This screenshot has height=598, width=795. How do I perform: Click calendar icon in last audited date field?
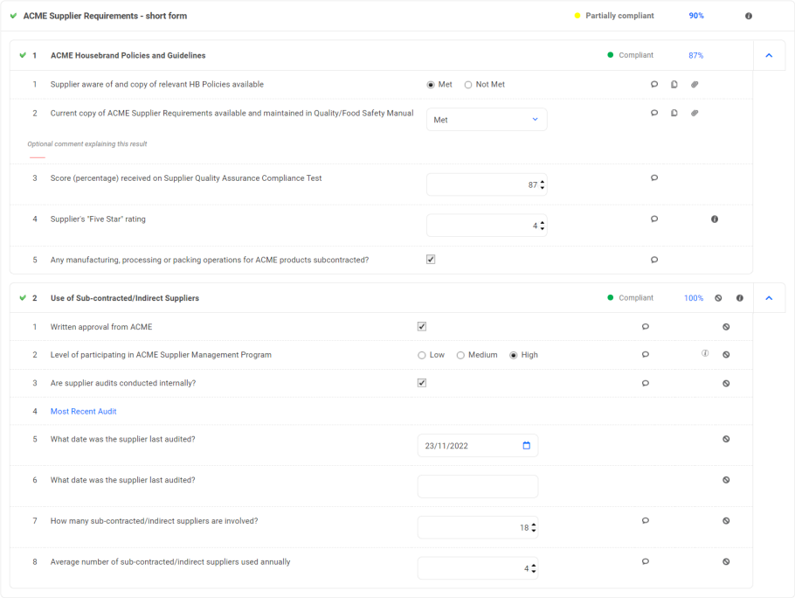point(527,446)
